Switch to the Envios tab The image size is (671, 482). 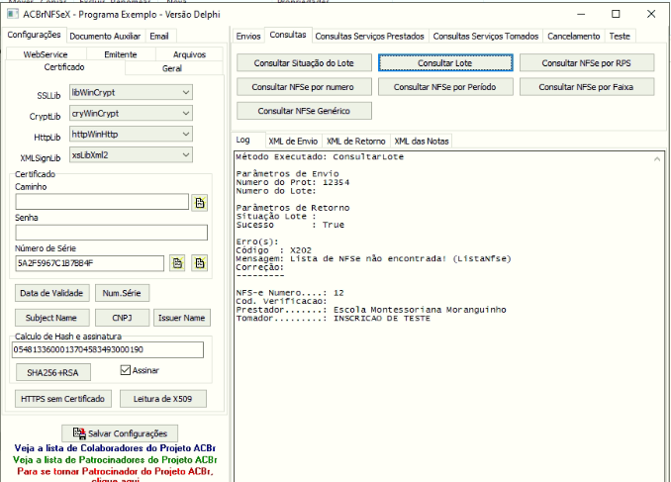coord(248,37)
